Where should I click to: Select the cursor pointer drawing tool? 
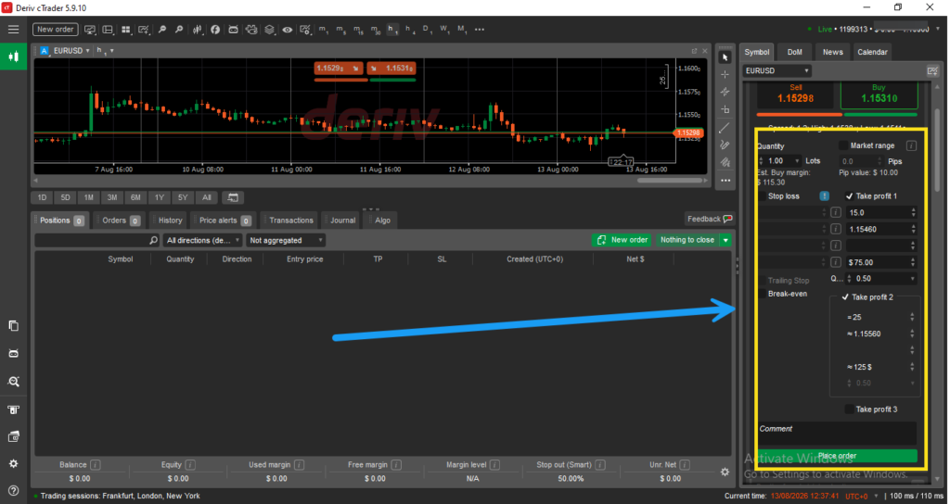click(x=725, y=57)
